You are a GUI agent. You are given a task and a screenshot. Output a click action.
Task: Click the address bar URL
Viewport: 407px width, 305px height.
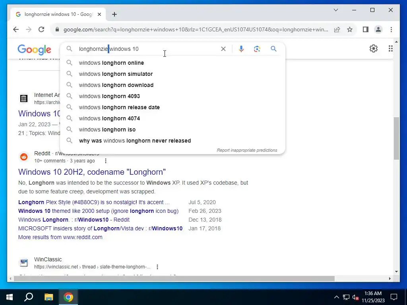(x=196, y=29)
